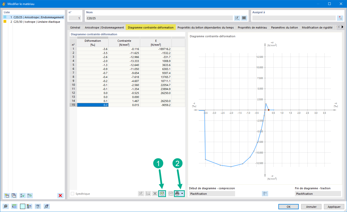Click the Assigné à field
This screenshot has width=347, height=212.
coord(294,18)
